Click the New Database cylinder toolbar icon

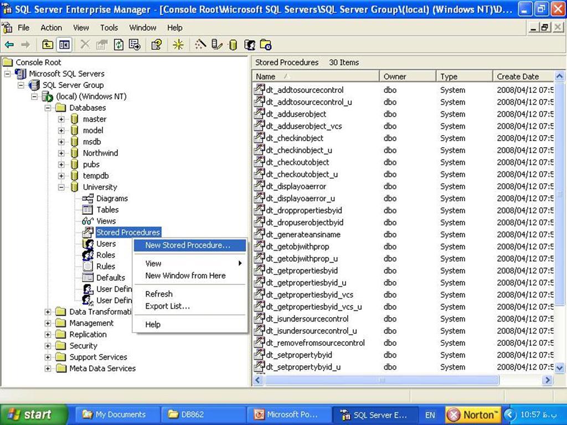pyautogui.click(x=233, y=45)
